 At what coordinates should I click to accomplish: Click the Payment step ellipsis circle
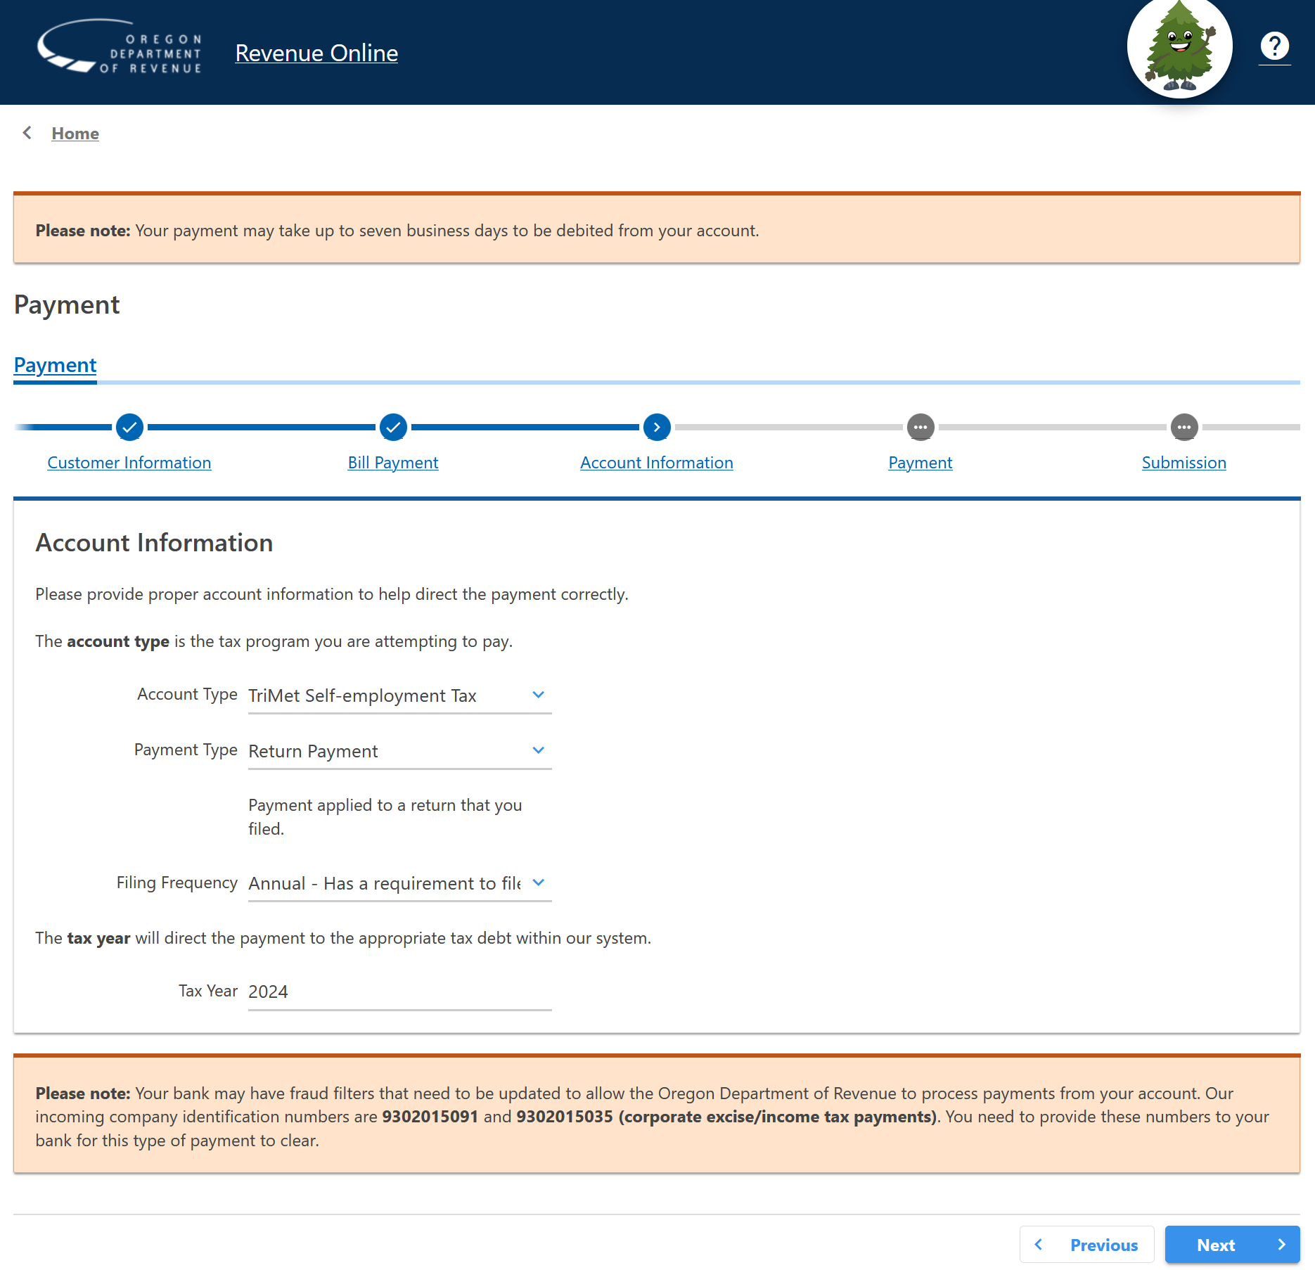[920, 427]
